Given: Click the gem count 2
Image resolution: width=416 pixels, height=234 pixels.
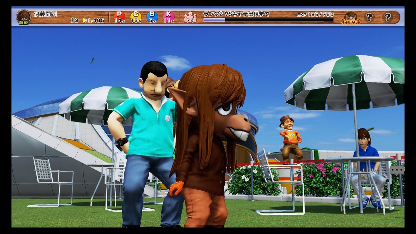Looking at the screenshot, I should point(77,20).
